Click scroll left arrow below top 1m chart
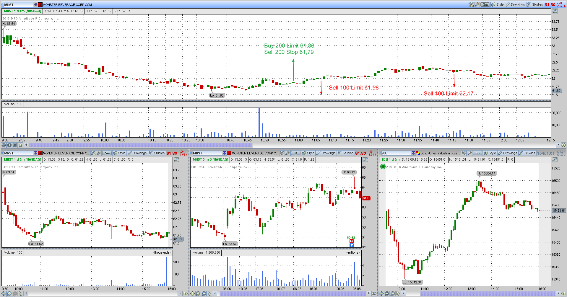Image resolution: width=567 pixels, height=297 pixels. point(26,145)
